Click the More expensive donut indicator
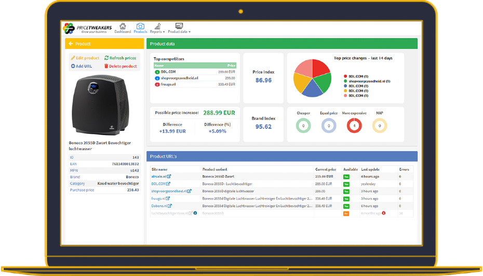The image size is (483, 276). [354, 126]
